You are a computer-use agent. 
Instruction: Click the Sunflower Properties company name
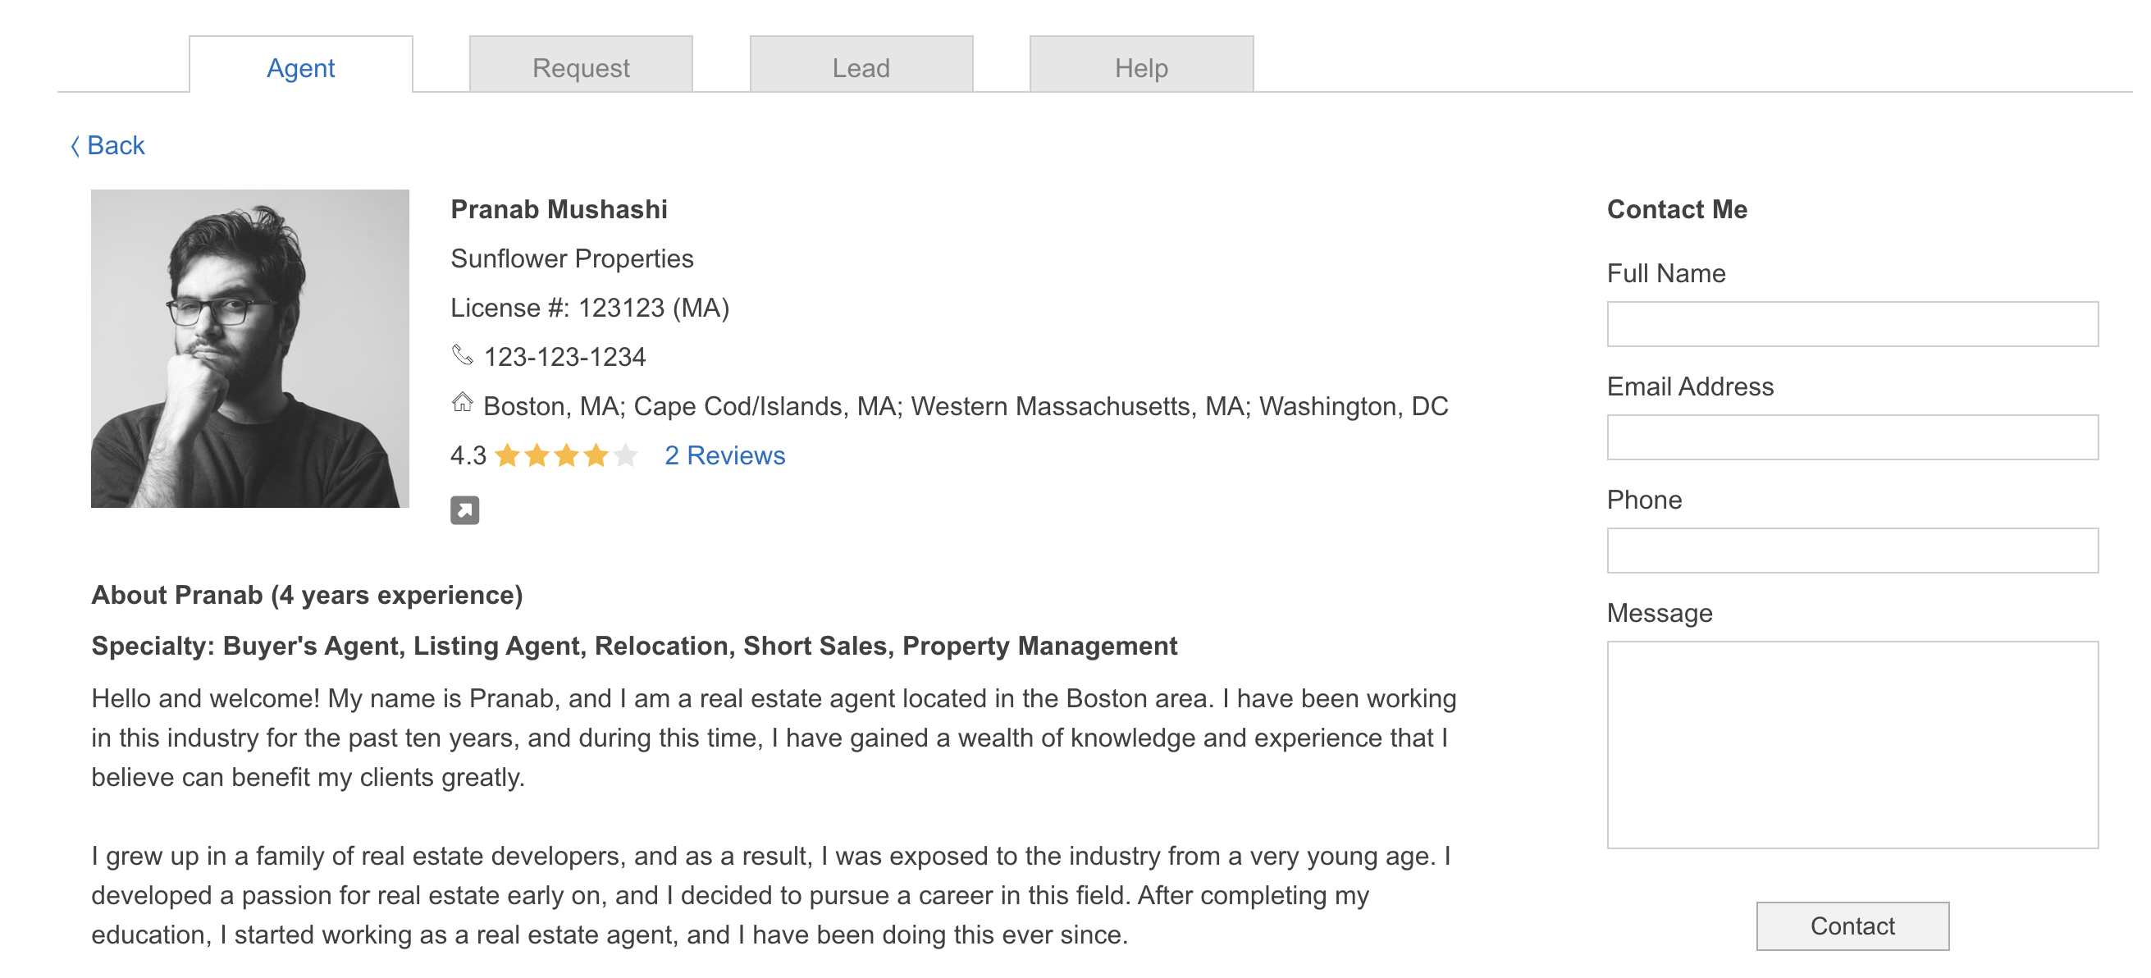pyautogui.click(x=572, y=259)
